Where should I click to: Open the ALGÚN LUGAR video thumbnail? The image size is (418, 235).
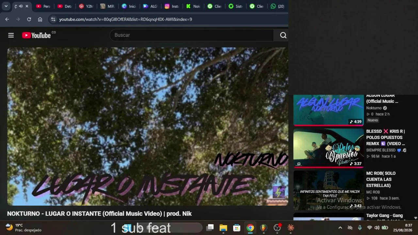coord(328,110)
